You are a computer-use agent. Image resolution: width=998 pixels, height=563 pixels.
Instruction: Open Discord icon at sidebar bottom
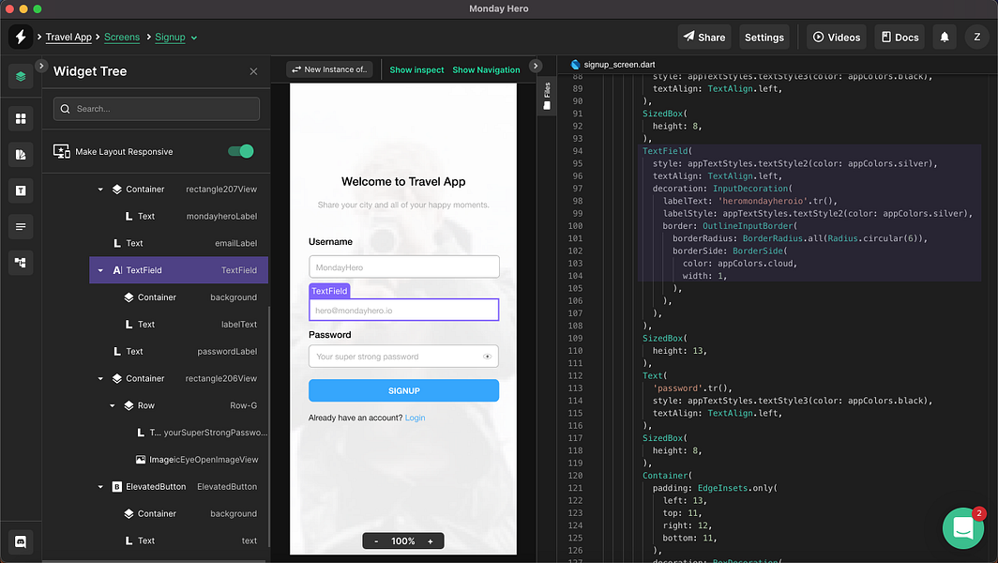21,542
